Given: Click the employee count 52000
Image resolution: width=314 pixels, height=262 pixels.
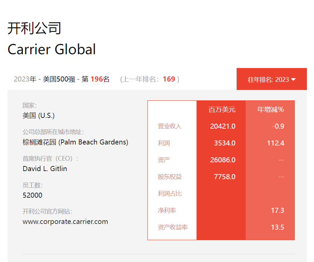Looking at the screenshot, I should [x=32, y=195].
